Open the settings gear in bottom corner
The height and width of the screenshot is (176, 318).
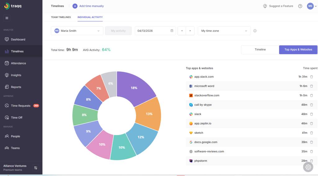308,167
